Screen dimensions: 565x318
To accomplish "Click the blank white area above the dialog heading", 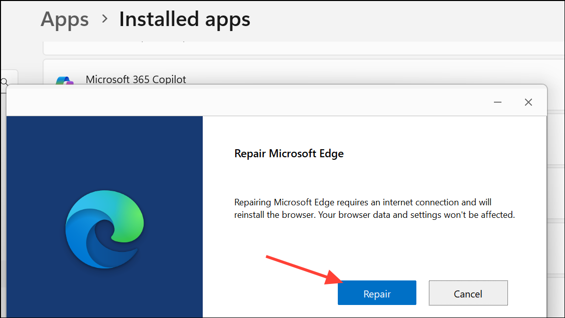I will pyautogui.click(x=370, y=130).
